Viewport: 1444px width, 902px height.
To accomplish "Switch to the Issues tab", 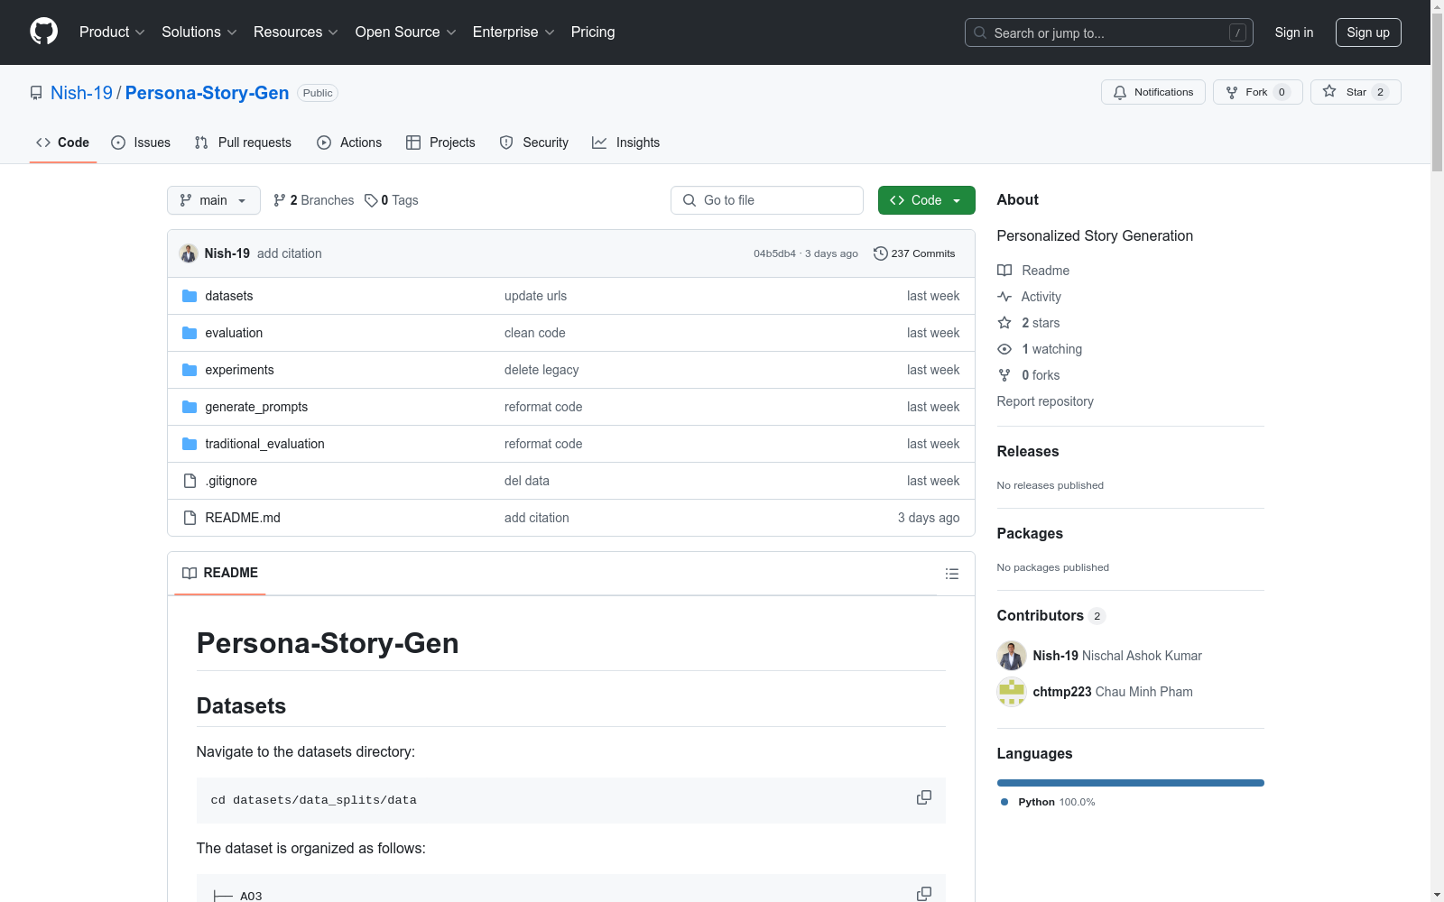I will [141, 143].
